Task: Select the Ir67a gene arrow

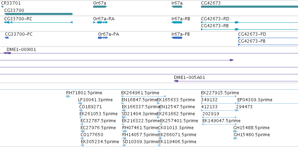Action: 177,7
